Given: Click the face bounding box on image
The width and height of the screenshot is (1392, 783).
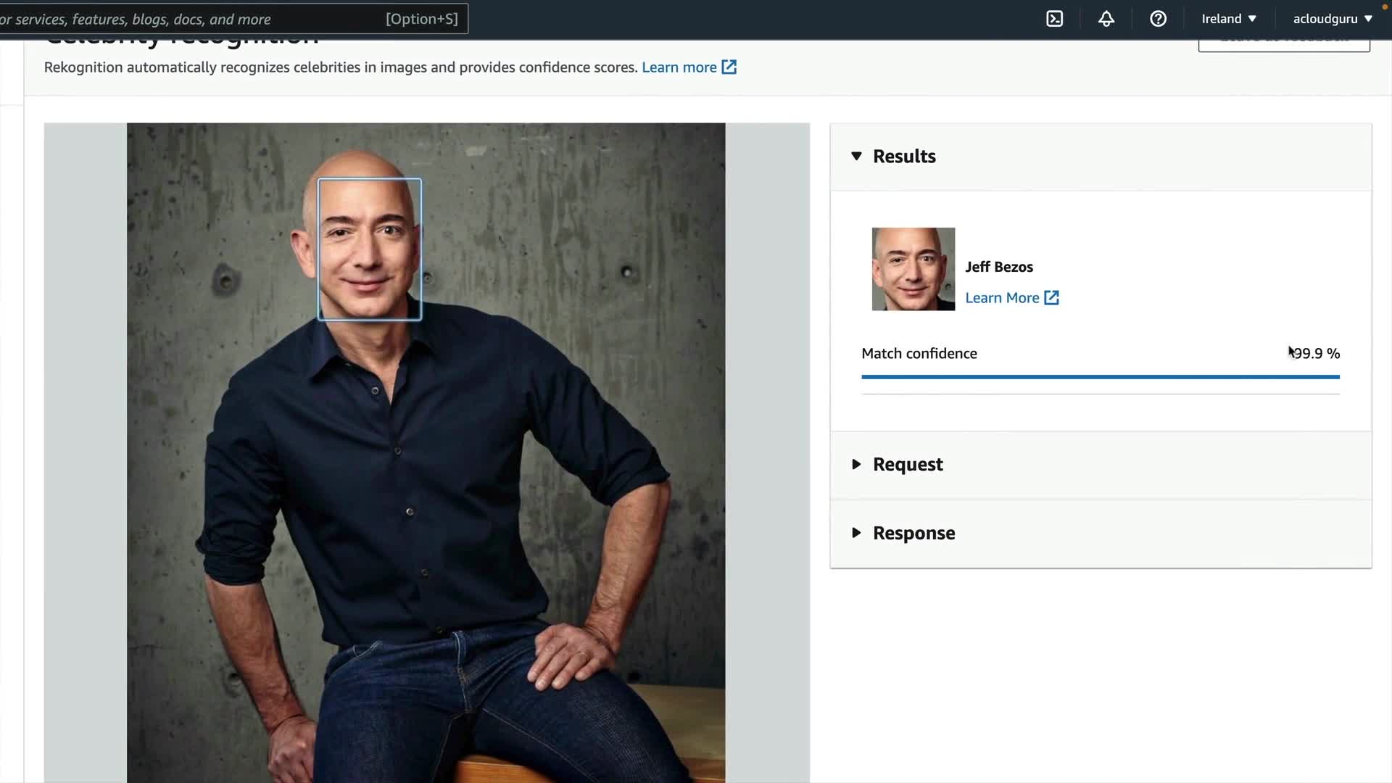Looking at the screenshot, I should coord(369,249).
